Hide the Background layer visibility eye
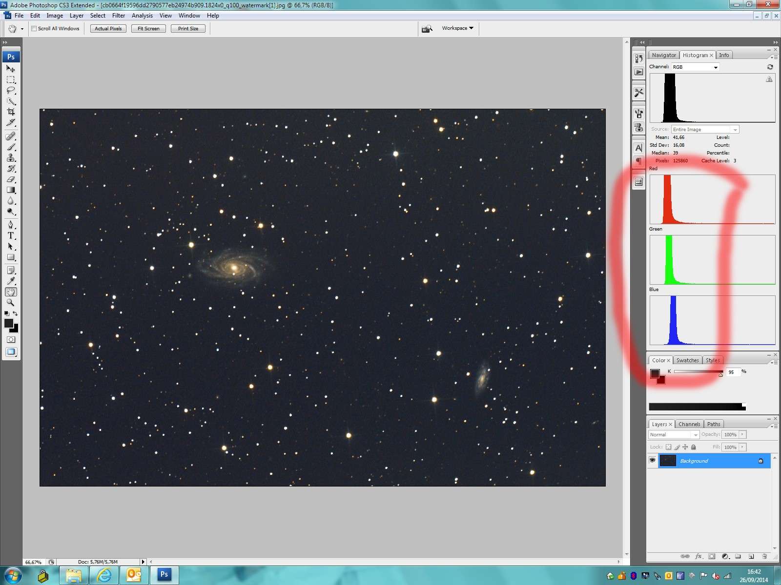This screenshot has width=781, height=585. 652,460
